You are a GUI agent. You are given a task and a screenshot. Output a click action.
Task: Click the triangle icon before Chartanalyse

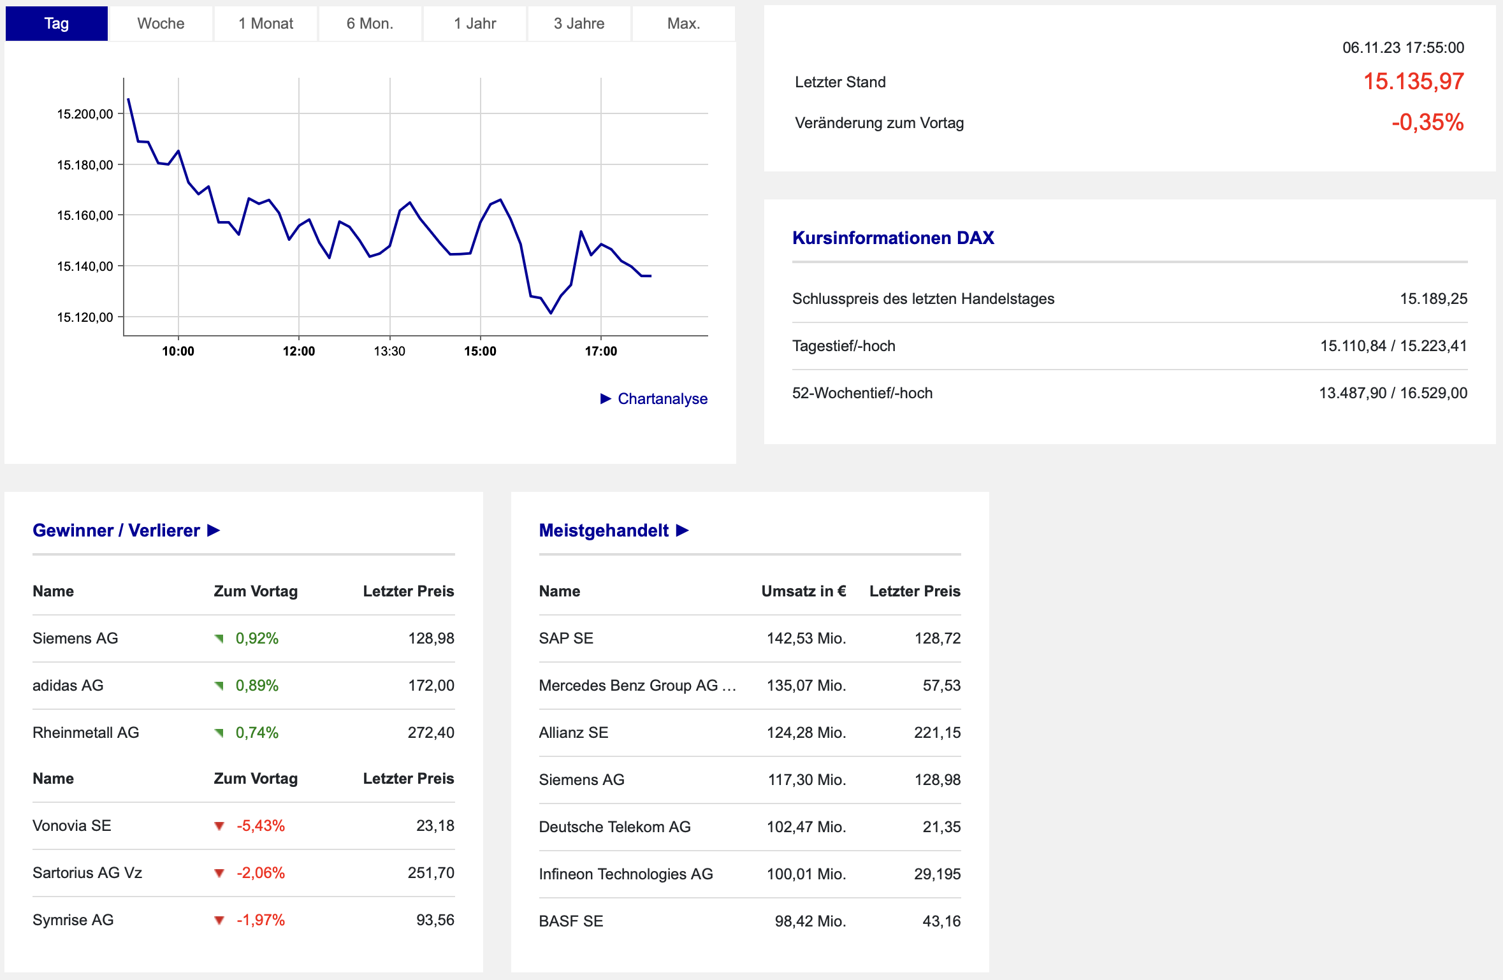(606, 399)
